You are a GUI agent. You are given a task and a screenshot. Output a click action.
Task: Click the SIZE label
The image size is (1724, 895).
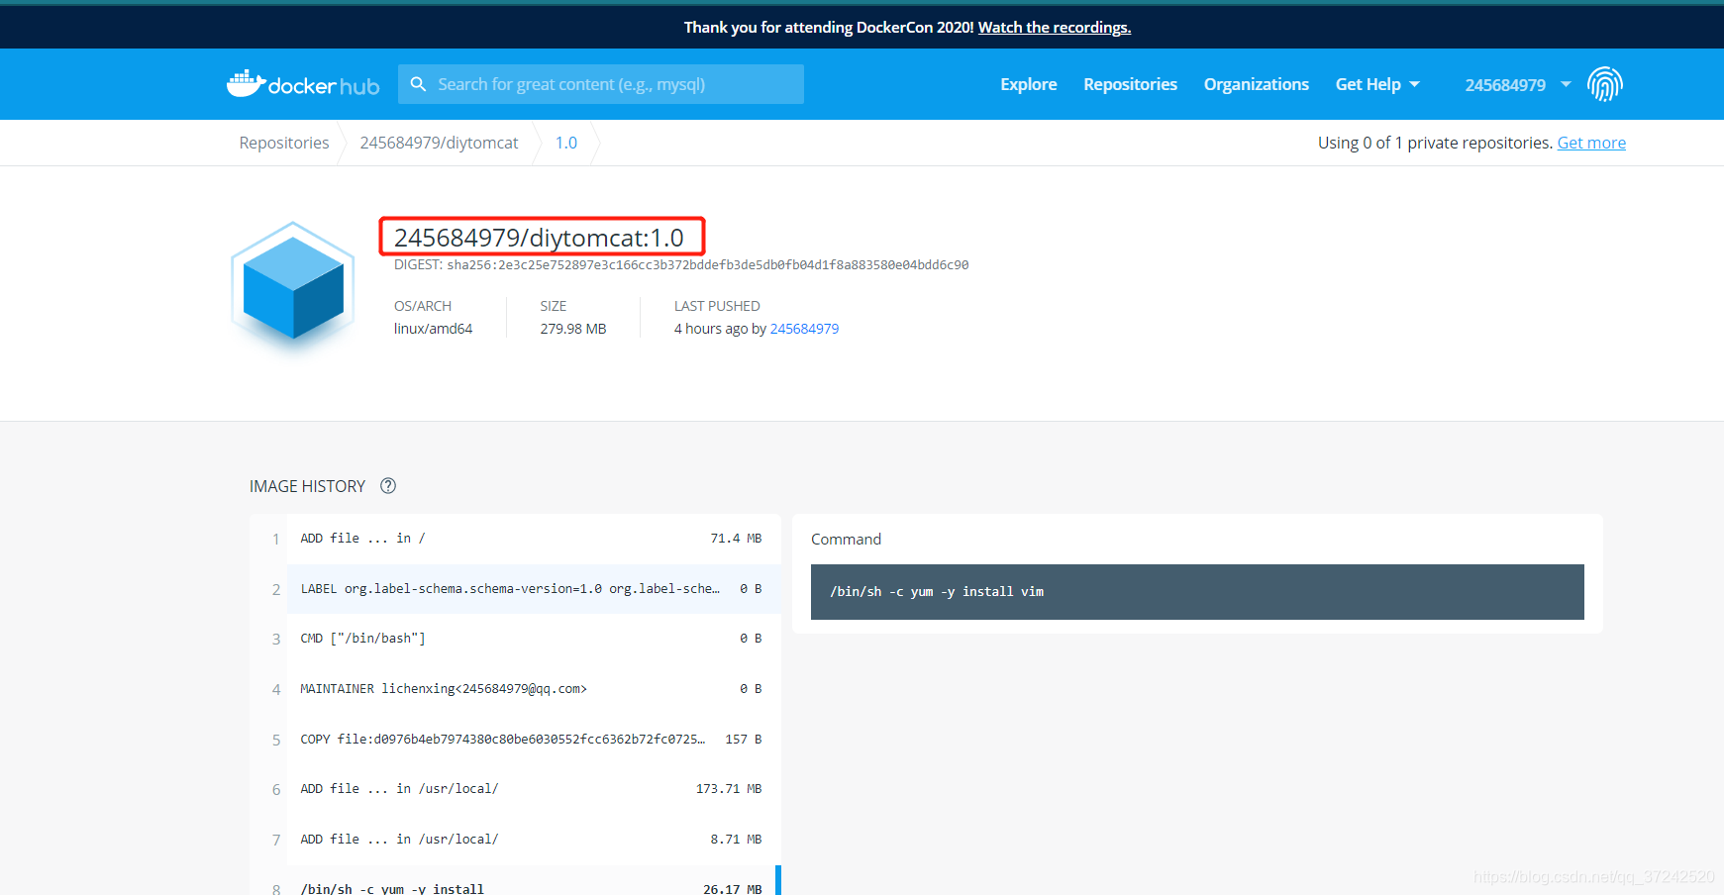pos(554,306)
